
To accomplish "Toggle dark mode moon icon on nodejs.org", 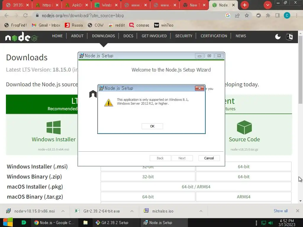I will tap(278, 36).
